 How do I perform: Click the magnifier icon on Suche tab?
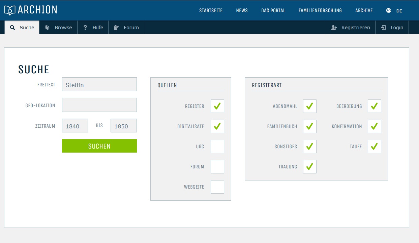(x=12, y=28)
